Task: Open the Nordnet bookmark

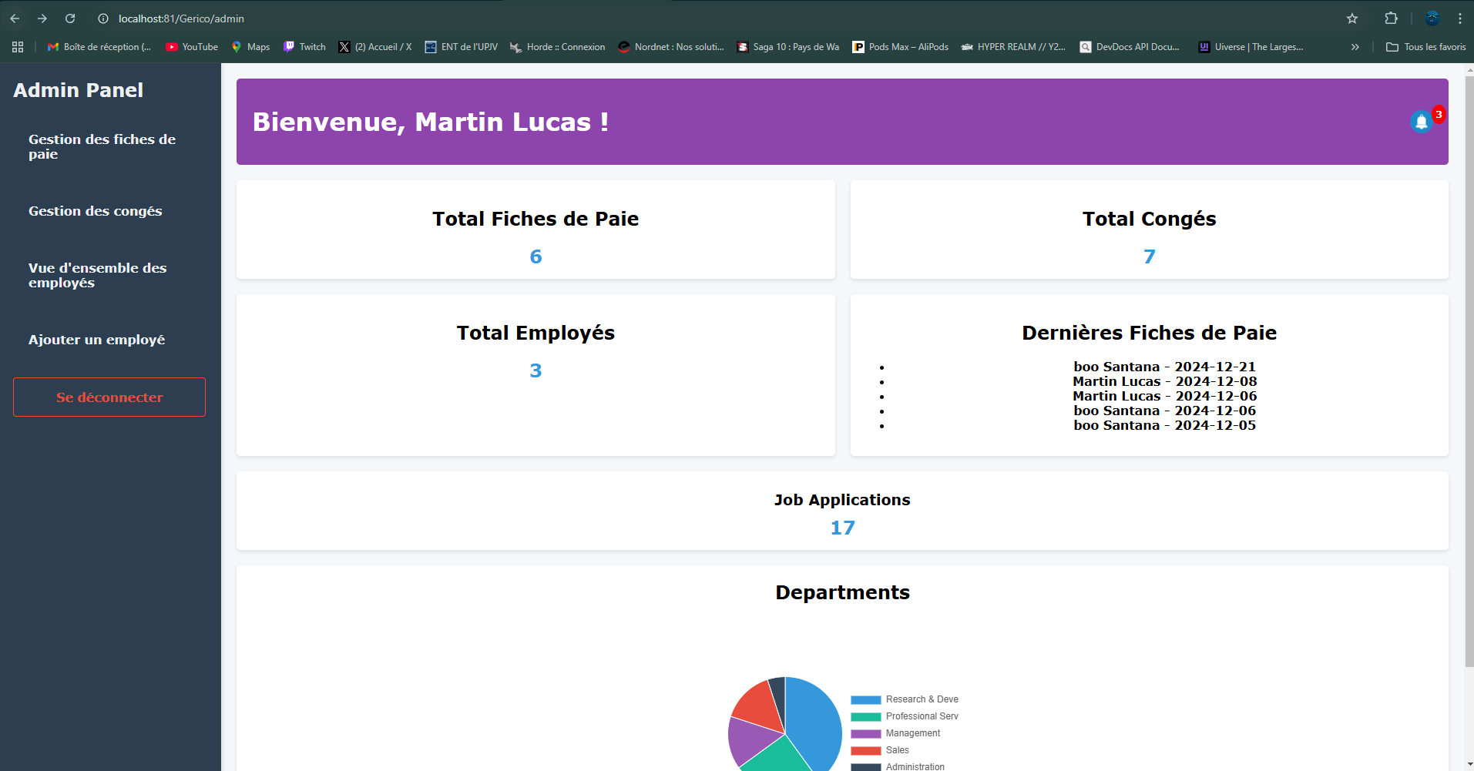Action: tap(671, 47)
